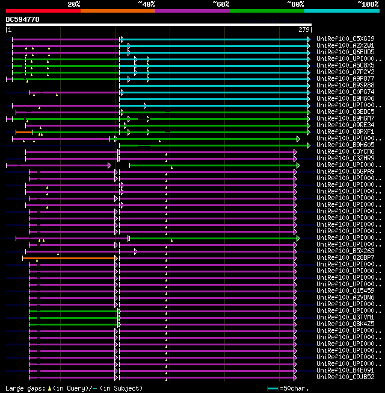Viewport: 385px width, 393px height.
Task: Click the orange ~40% legend color segment
Action: coord(118,11)
